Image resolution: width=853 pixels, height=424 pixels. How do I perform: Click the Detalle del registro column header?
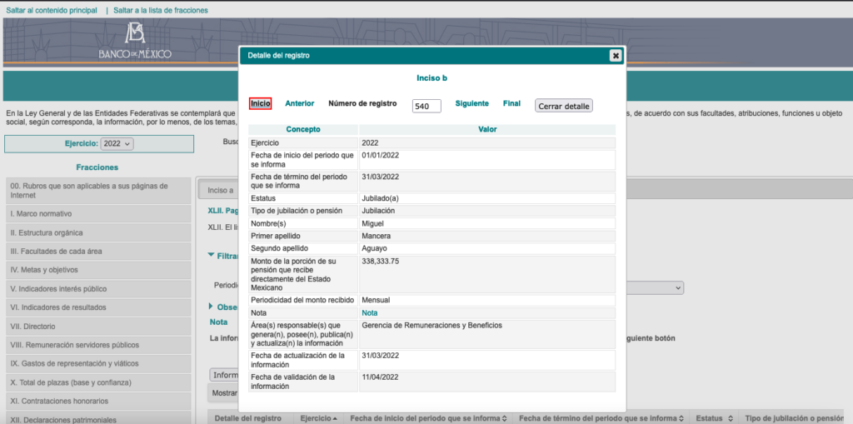pyautogui.click(x=248, y=418)
